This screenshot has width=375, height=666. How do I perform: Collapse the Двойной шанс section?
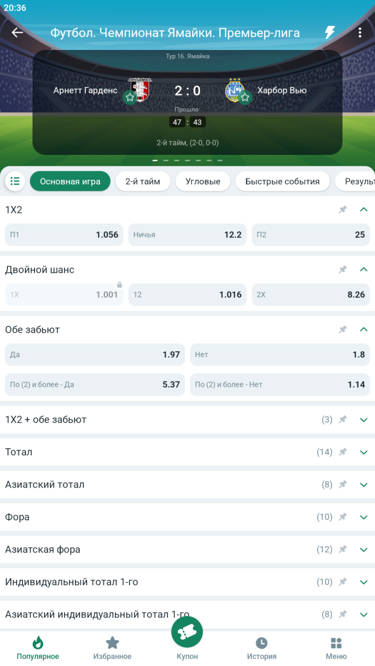tap(363, 270)
